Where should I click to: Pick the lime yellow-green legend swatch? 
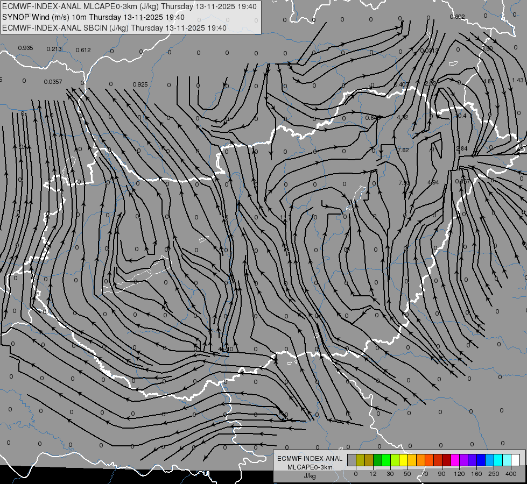coord(395,460)
